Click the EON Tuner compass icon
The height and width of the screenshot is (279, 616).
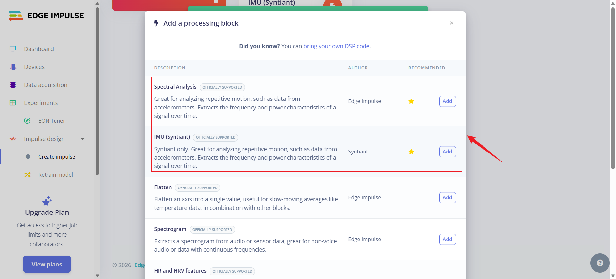(27, 121)
